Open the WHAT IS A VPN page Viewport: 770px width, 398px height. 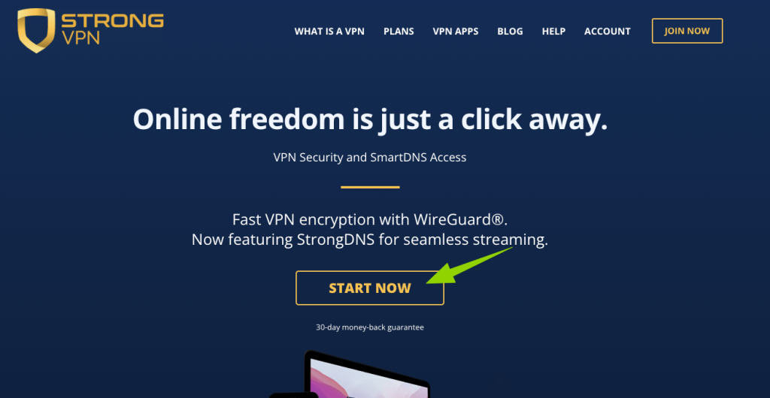[329, 32]
